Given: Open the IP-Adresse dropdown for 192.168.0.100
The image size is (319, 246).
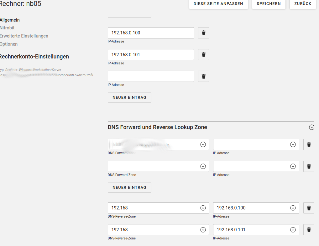Looking at the screenshot, I should point(293,208).
